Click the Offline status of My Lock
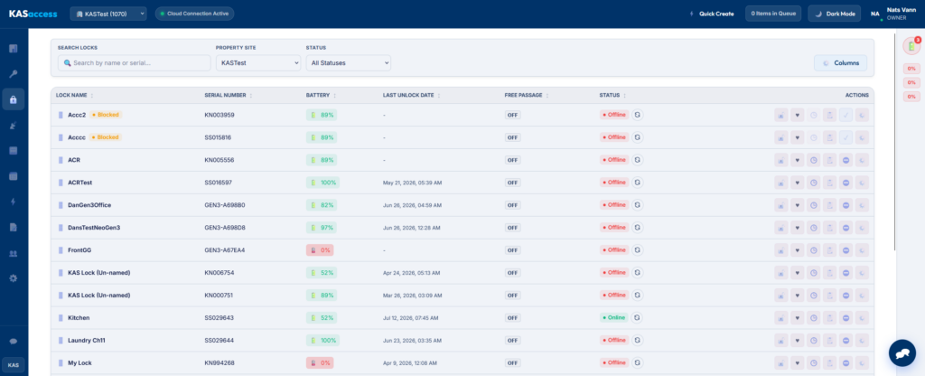The width and height of the screenshot is (925, 376). click(x=614, y=362)
